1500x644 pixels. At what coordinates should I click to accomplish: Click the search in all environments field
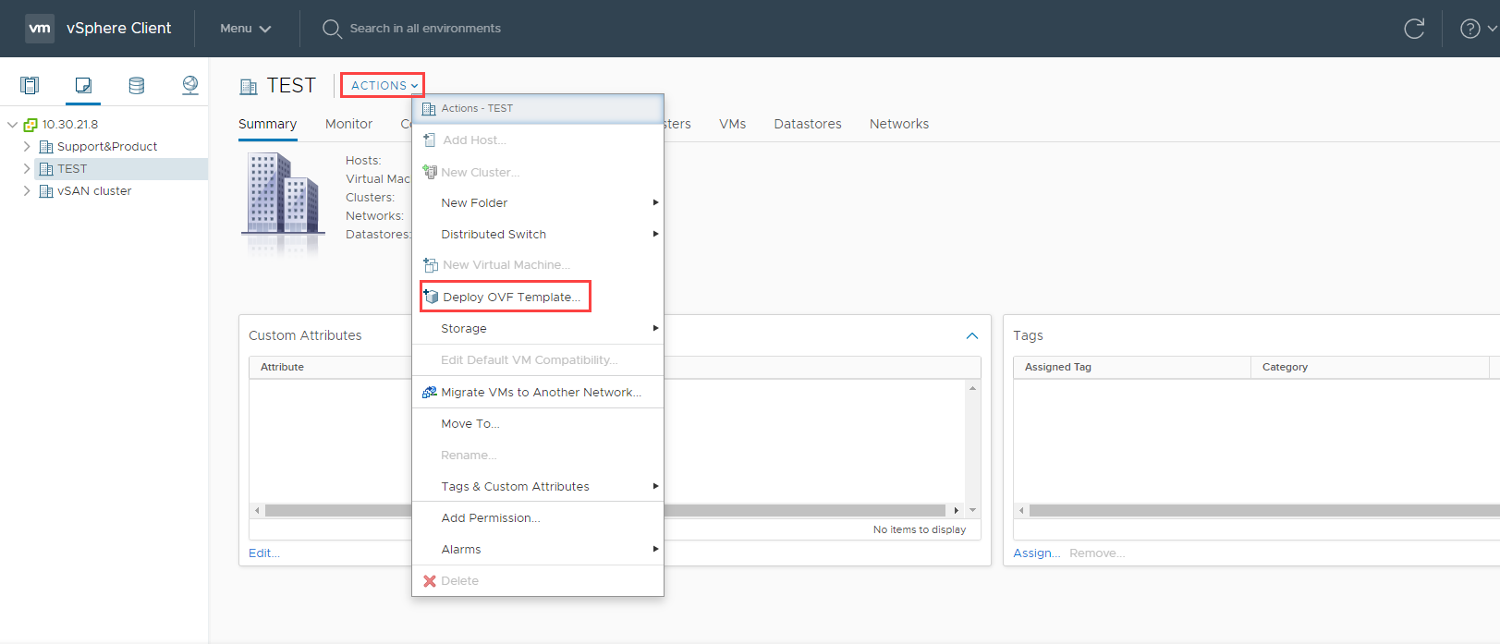(x=425, y=29)
